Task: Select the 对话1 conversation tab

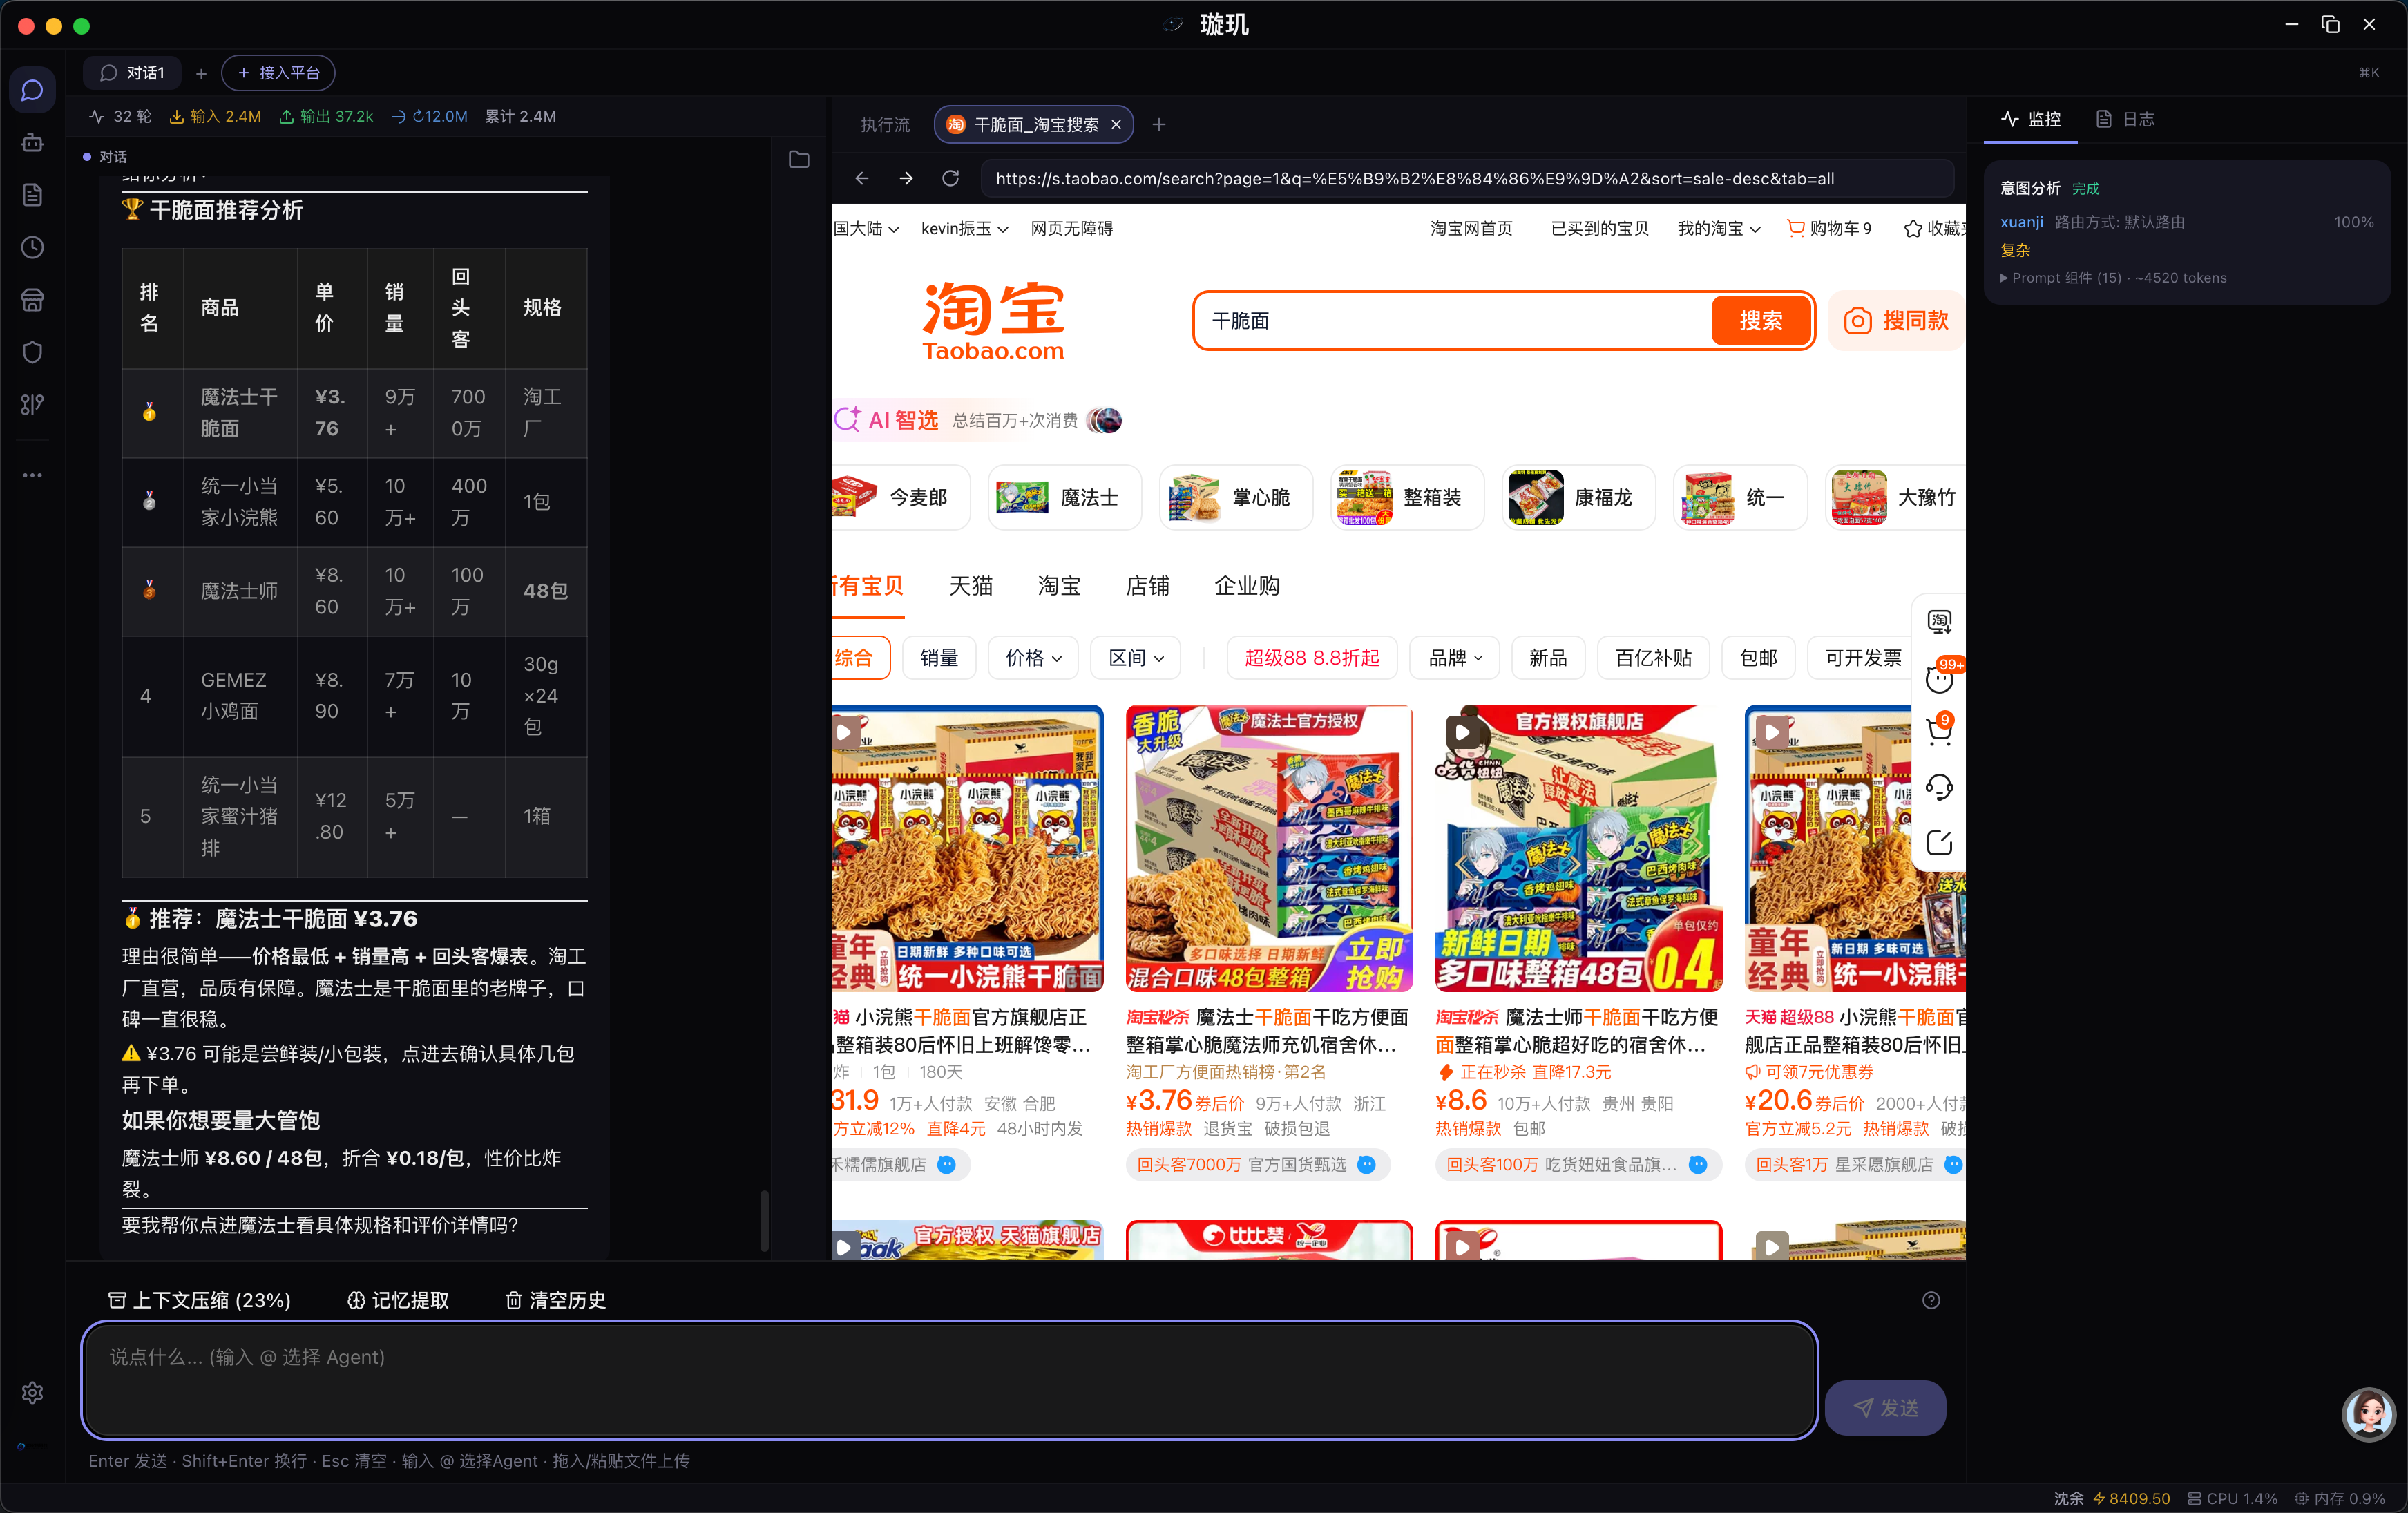Action: (132, 73)
